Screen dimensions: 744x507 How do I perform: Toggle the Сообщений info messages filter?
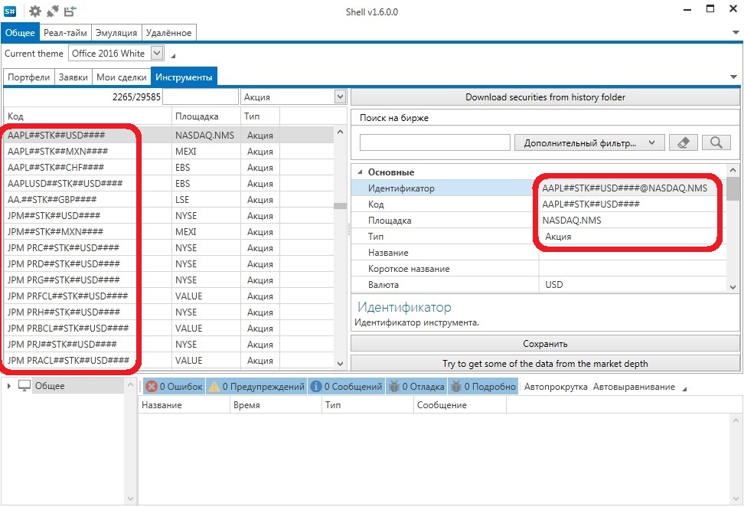coord(346,387)
